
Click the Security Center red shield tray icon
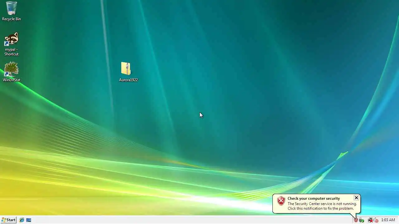[x=356, y=220]
